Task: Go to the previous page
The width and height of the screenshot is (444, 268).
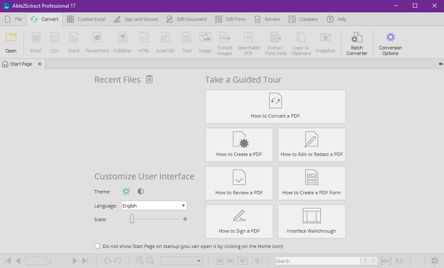Action: click(x=18, y=261)
